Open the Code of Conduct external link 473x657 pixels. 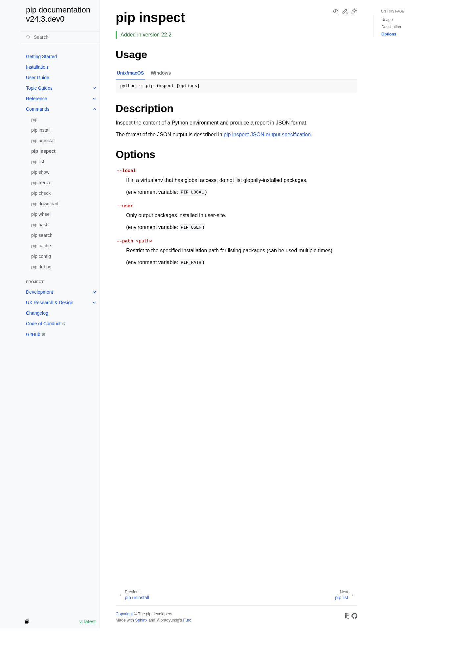[x=46, y=324]
